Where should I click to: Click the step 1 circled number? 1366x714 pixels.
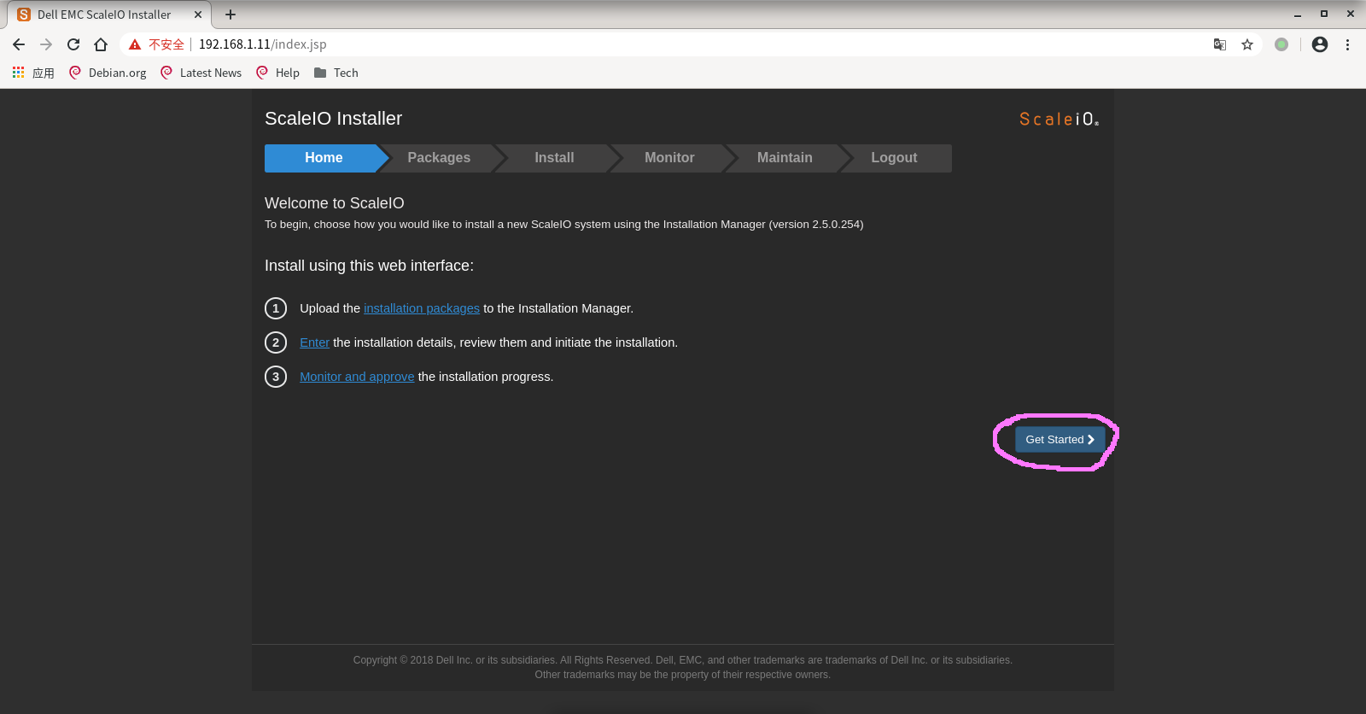point(276,308)
